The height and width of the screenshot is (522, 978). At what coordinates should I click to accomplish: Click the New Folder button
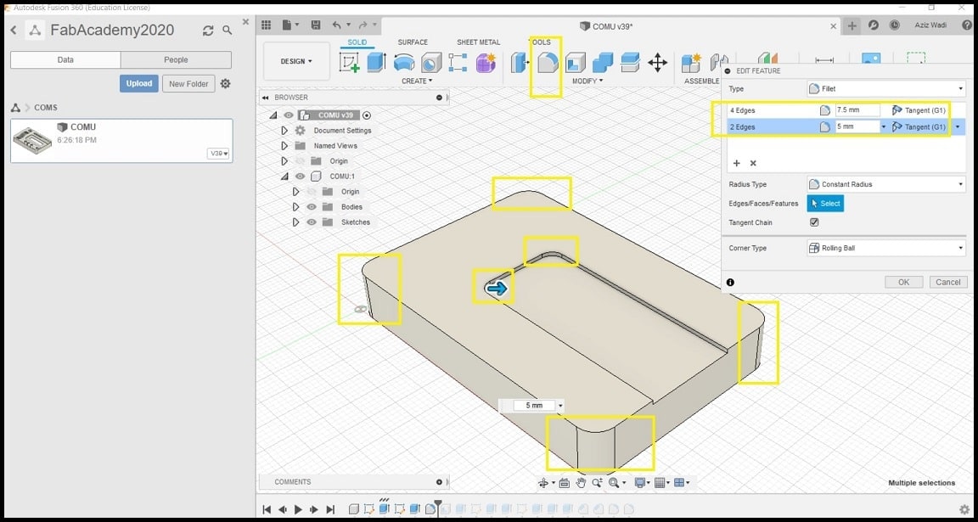coord(188,83)
